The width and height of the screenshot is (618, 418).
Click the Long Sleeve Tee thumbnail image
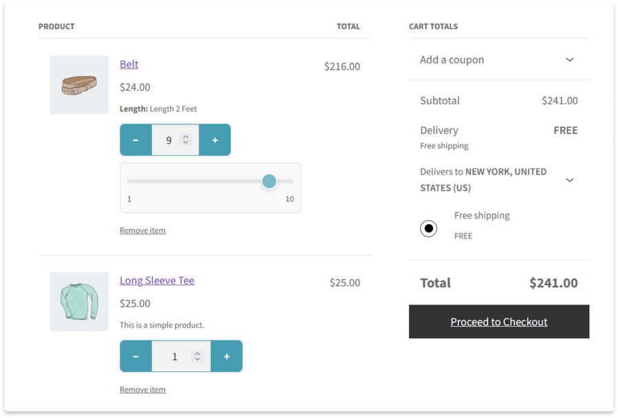[x=79, y=301]
